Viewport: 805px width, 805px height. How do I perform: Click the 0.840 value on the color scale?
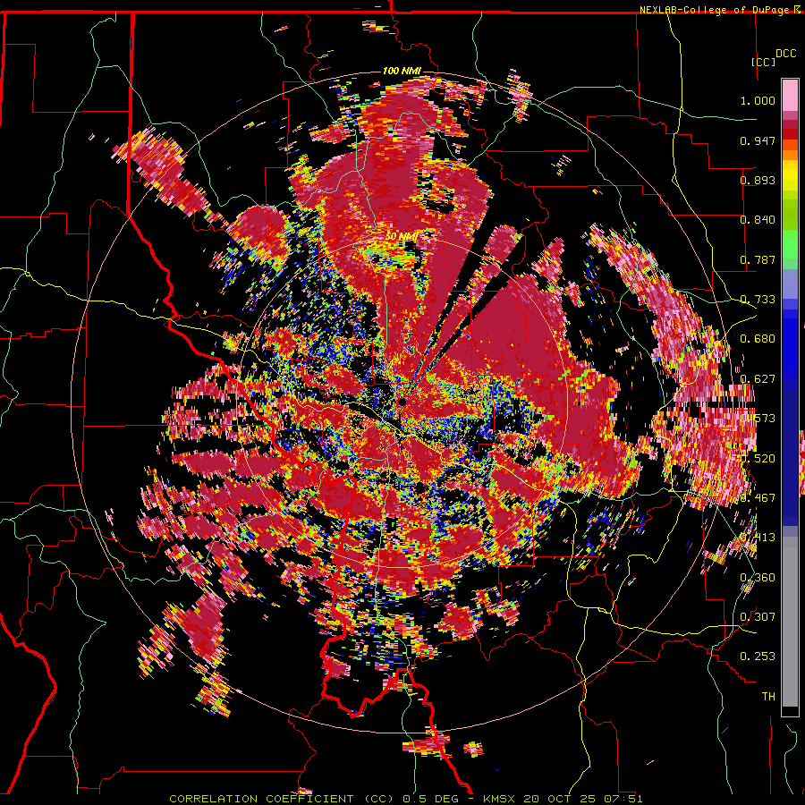(x=758, y=220)
